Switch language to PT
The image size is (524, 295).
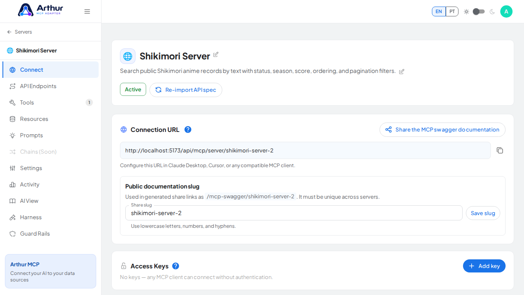pyautogui.click(x=452, y=11)
